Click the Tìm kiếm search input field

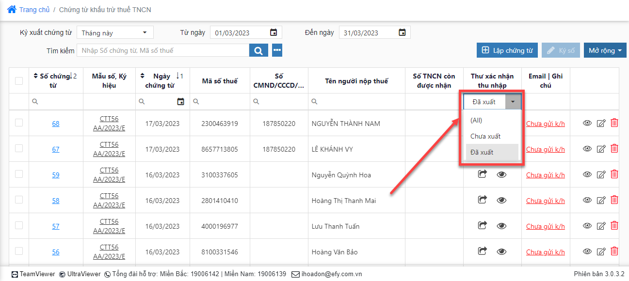pyautogui.click(x=164, y=50)
